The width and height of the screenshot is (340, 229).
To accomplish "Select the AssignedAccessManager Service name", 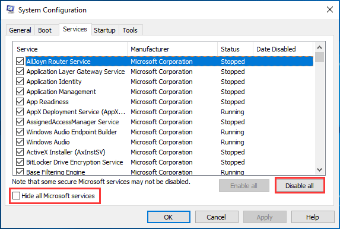I will (72, 122).
